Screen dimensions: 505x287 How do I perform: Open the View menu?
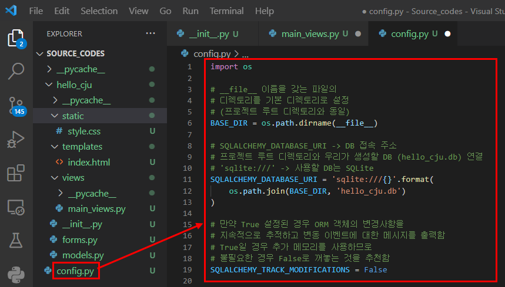point(139,11)
